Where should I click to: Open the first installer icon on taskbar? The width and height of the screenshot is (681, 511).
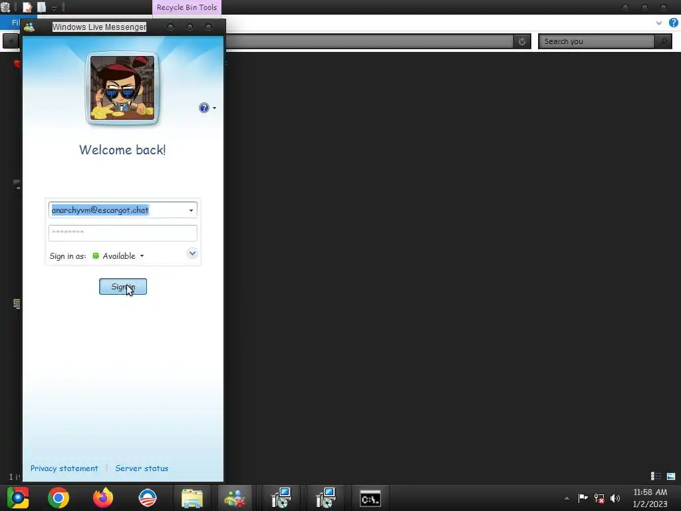click(281, 498)
